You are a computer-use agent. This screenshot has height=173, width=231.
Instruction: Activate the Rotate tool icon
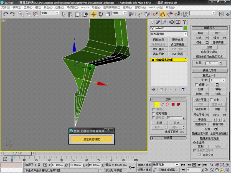pos(101,14)
